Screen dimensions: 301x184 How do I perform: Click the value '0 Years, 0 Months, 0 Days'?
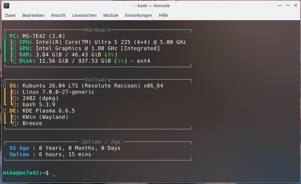point(80,148)
